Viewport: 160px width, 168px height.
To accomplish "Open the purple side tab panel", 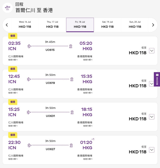I will coord(157,79).
